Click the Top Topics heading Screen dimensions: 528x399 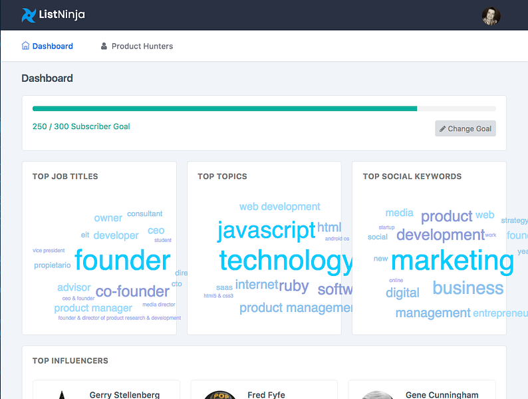click(222, 176)
